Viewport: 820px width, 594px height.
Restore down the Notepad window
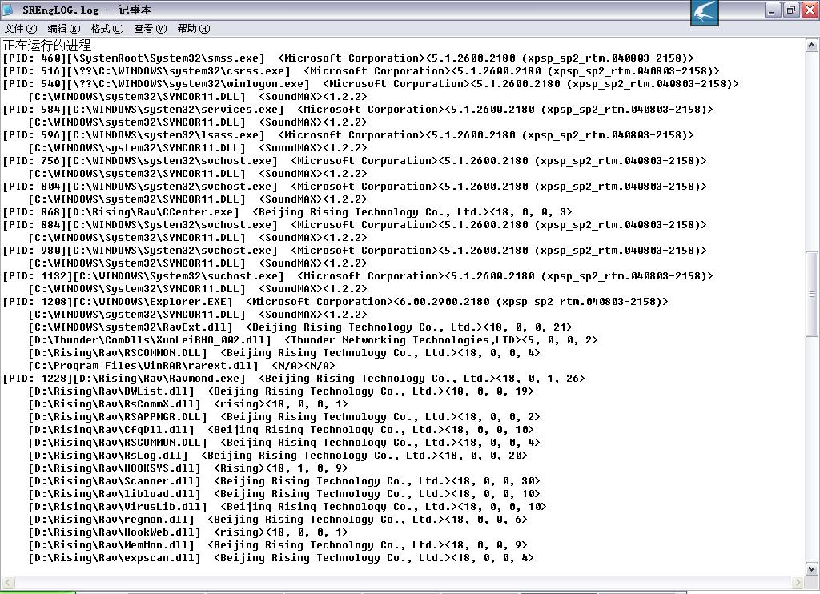click(790, 10)
